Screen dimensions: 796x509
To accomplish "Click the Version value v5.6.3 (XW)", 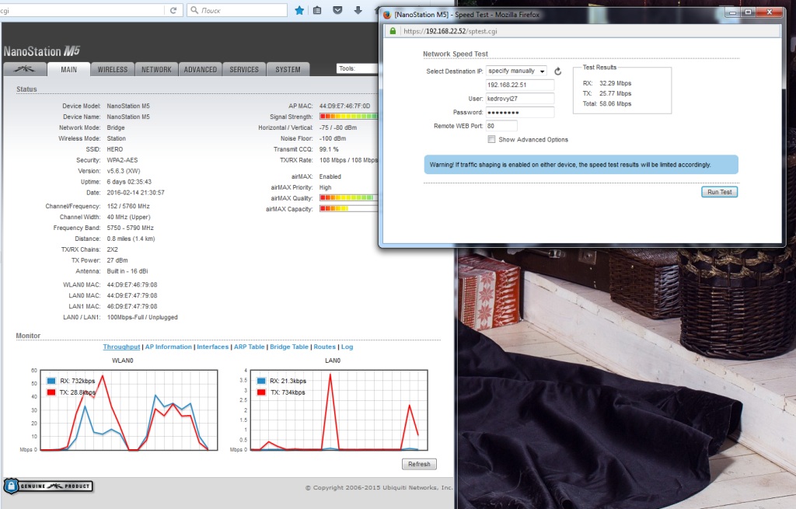I will [124, 171].
